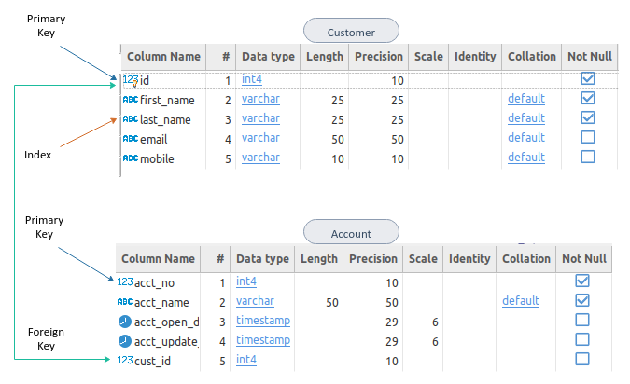Select the clock icon beside acct_open_d column

click(125, 322)
